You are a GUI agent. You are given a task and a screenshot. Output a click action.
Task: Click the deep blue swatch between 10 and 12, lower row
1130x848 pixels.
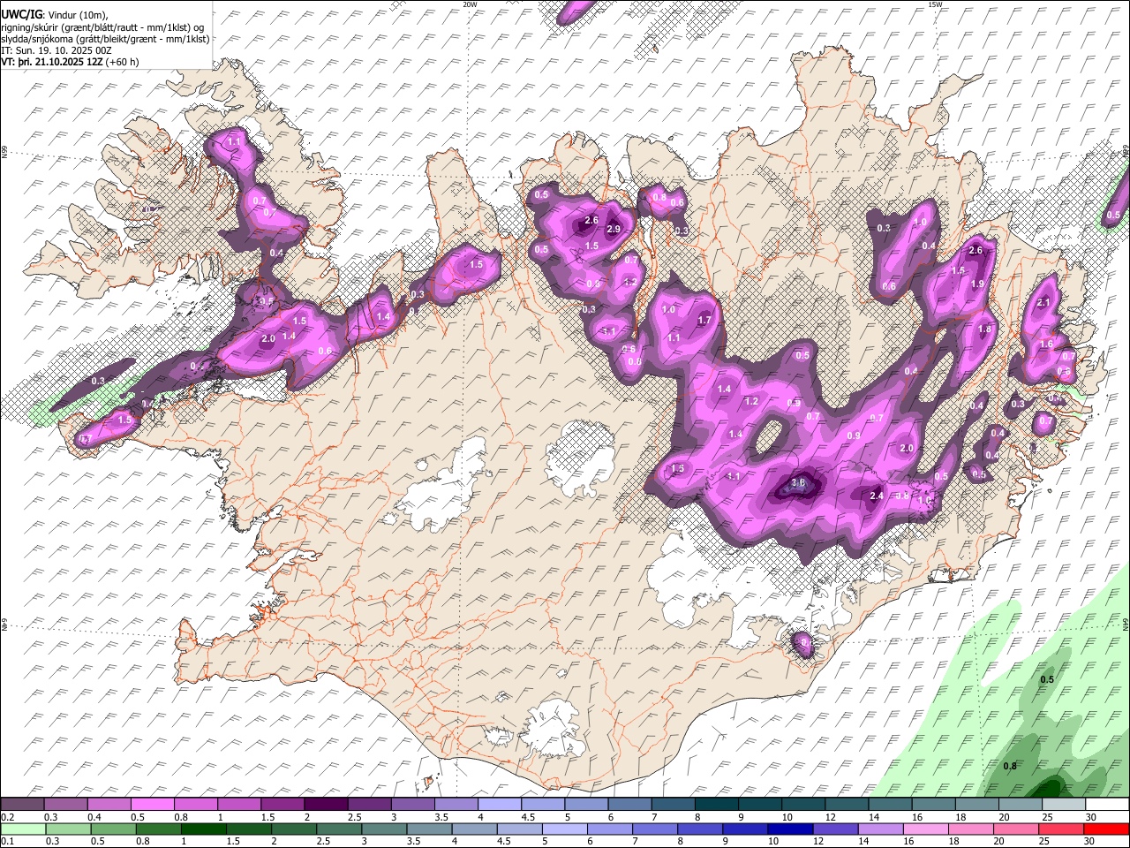[791, 829]
